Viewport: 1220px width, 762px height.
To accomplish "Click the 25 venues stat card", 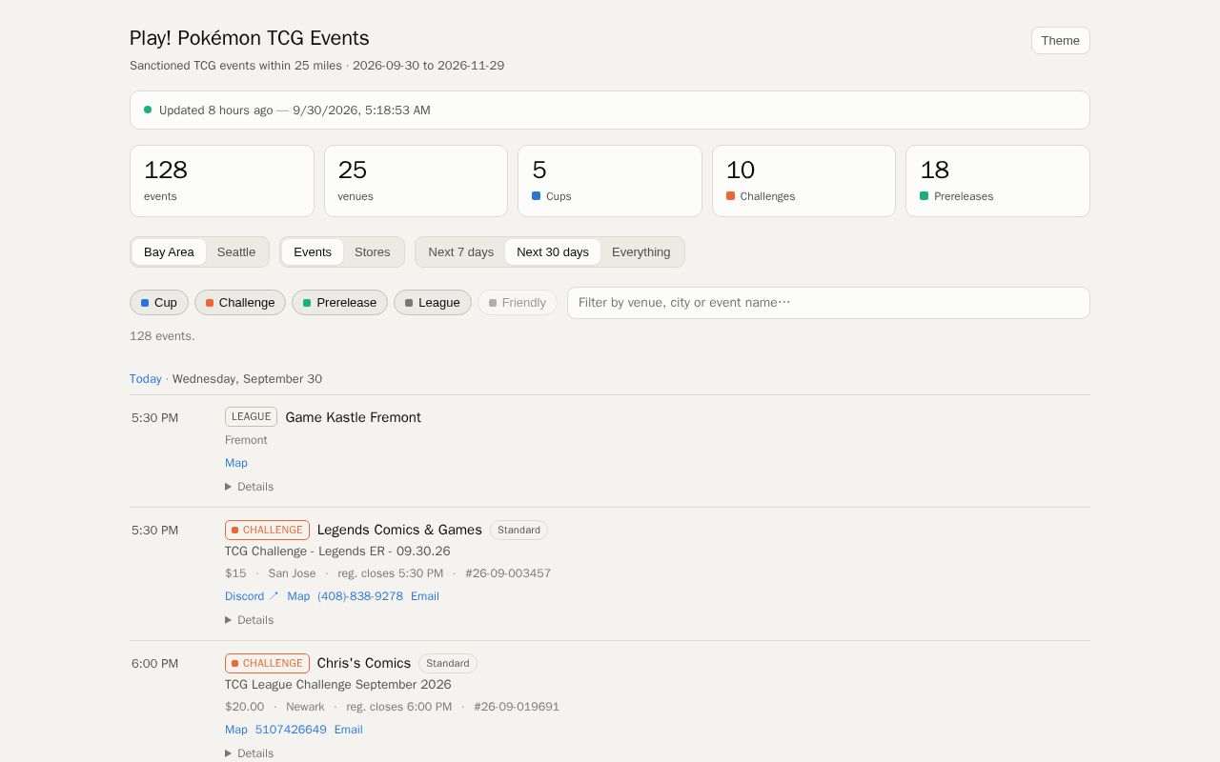I will [x=416, y=181].
